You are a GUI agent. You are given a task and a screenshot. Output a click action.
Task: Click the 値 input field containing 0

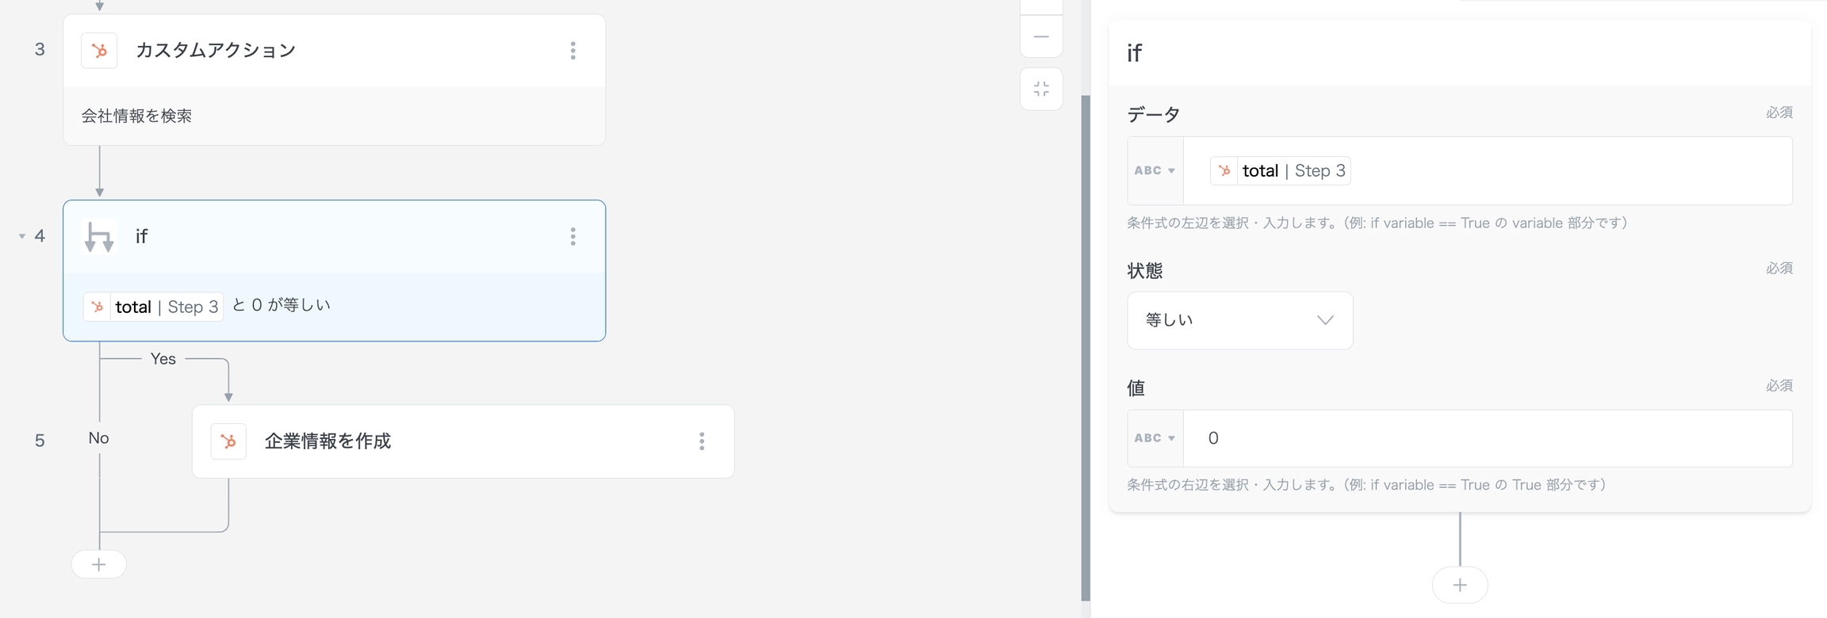(x=1487, y=438)
